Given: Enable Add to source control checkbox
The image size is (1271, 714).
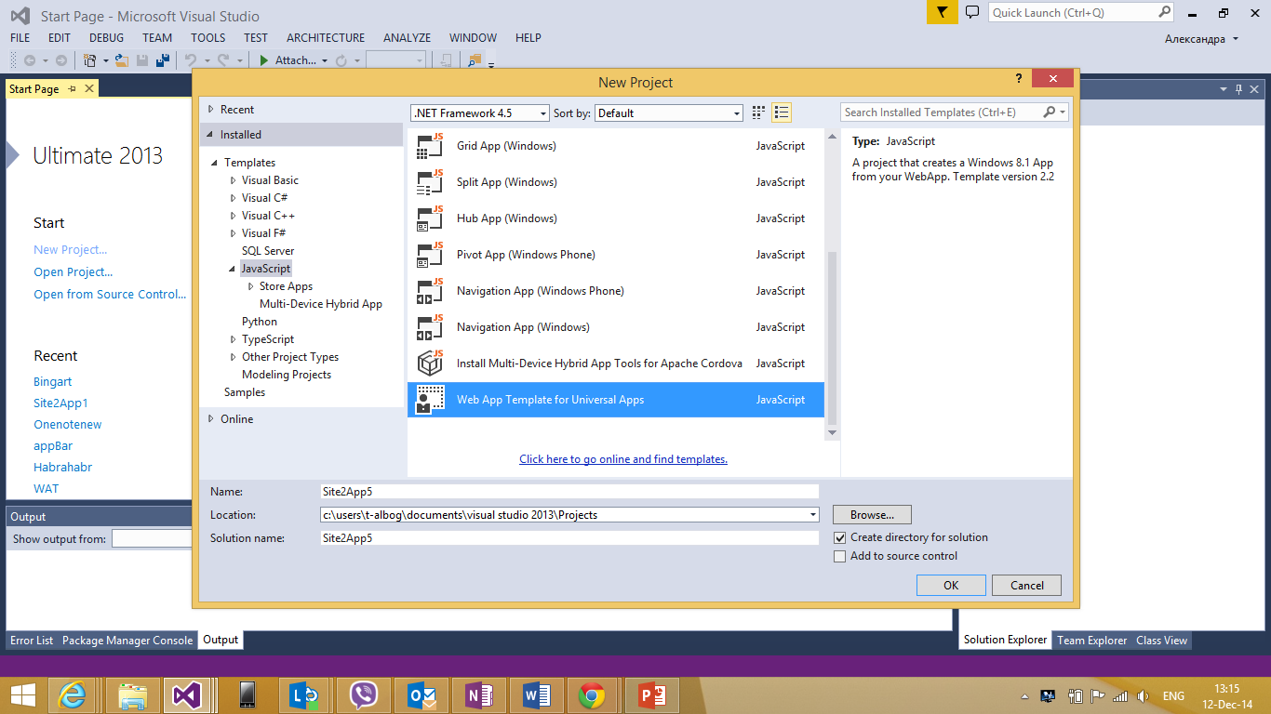Looking at the screenshot, I should coord(840,556).
